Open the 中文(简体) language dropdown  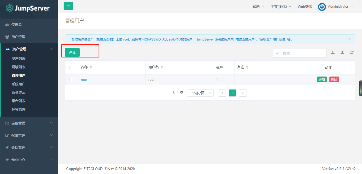tap(281, 7)
